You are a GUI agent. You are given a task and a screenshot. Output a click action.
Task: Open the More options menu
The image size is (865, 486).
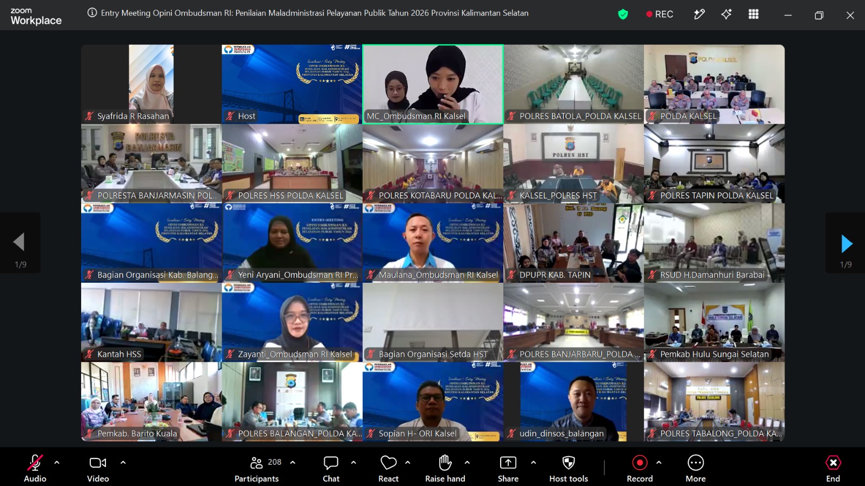(696, 468)
